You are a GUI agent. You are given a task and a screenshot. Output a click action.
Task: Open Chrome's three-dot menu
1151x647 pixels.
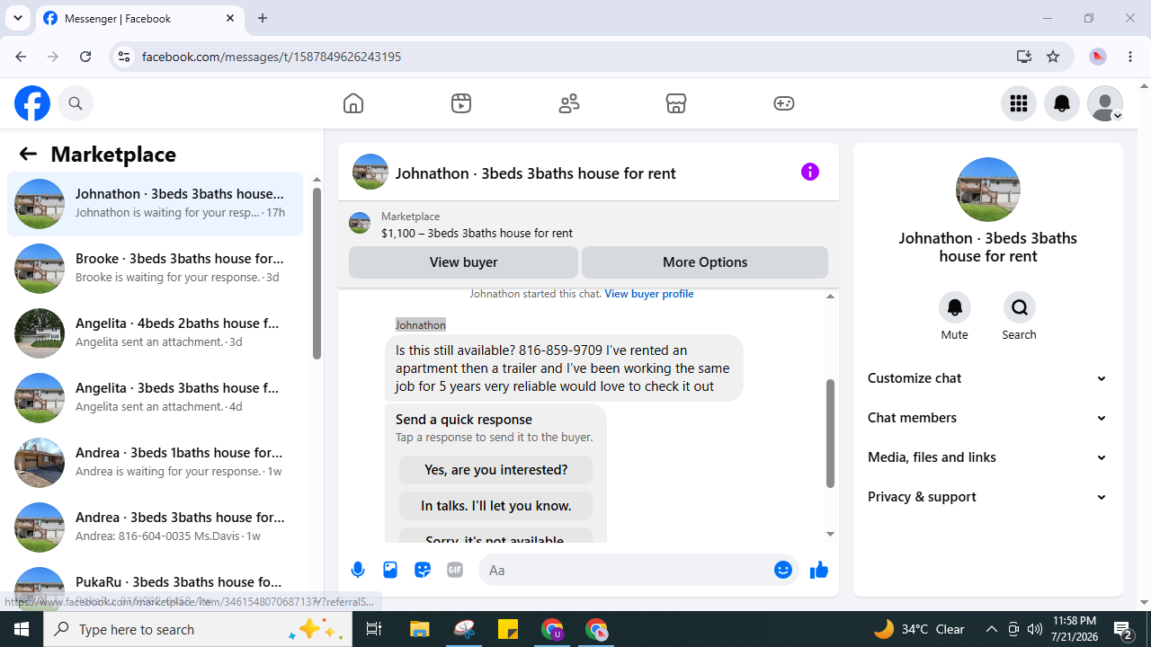[x=1130, y=57]
